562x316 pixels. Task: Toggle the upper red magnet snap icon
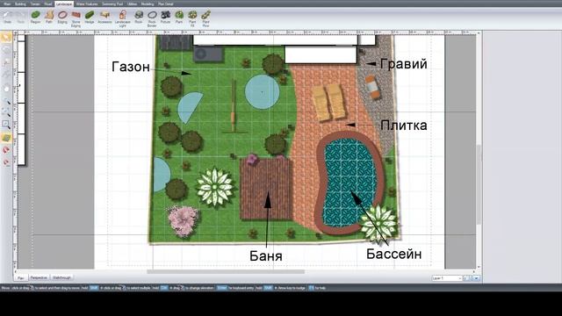point(6,150)
